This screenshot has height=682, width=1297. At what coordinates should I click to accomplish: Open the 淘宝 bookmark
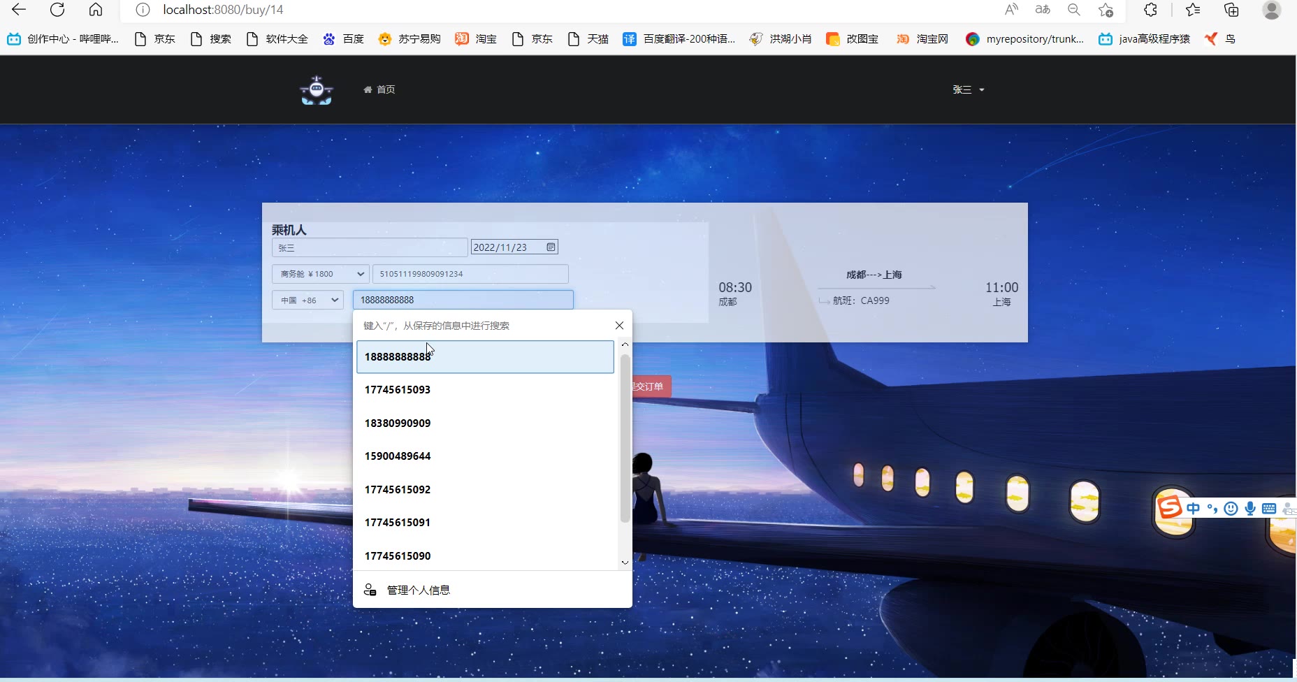click(x=476, y=39)
